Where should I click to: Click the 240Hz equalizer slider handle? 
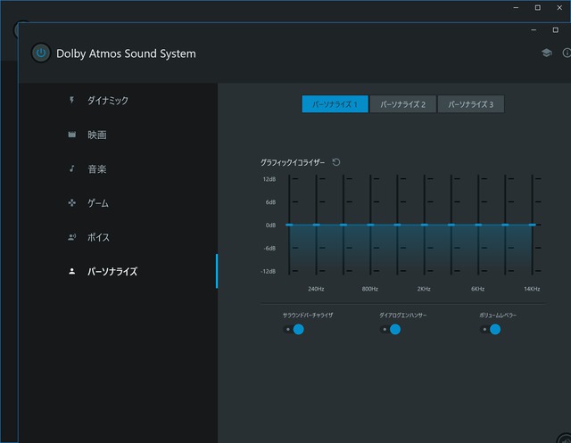coord(316,225)
